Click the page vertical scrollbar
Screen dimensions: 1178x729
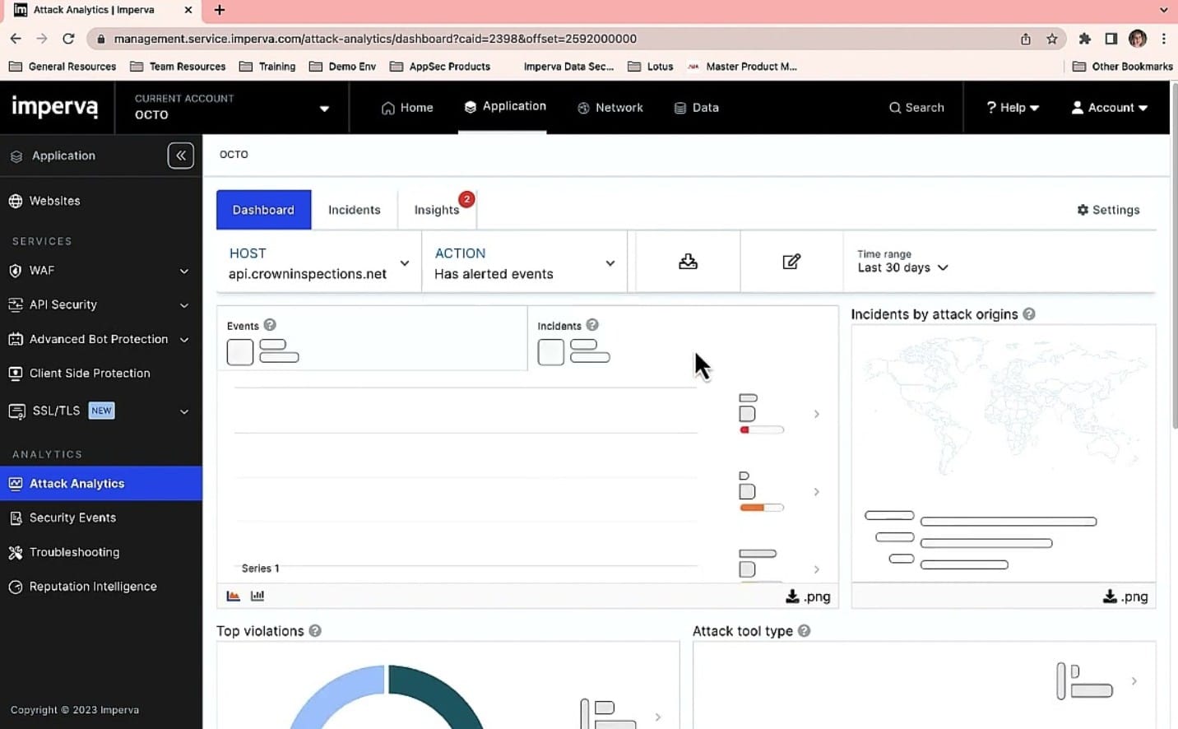(1173, 255)
